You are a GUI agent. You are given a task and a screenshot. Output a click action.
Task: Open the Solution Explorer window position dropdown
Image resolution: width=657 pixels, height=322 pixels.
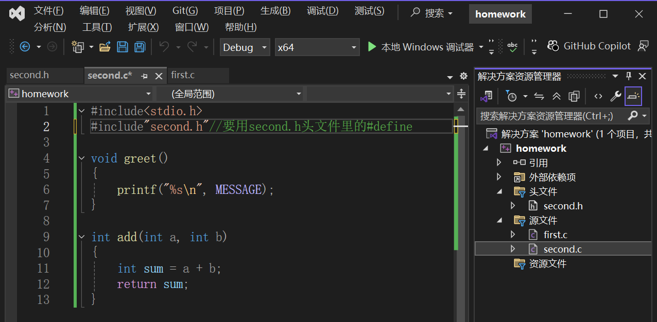coord(615,76)
